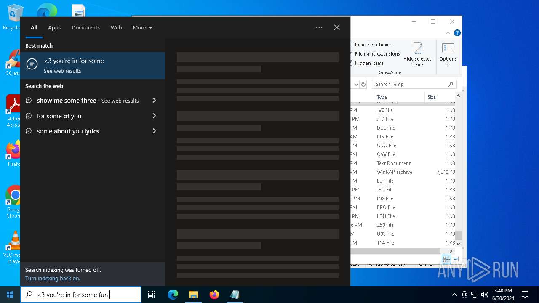539x303 pixels.
Task: Expand arrow for 'show me some three'
Action: tap(154, 101)
